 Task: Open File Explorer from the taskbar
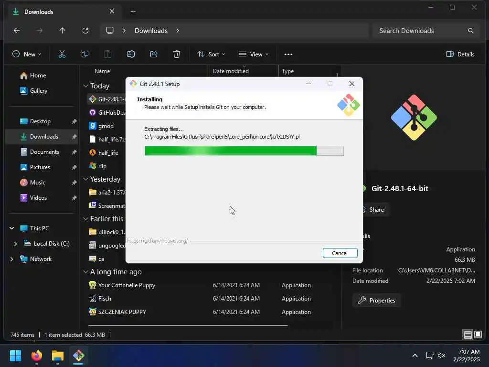(58, 356)
